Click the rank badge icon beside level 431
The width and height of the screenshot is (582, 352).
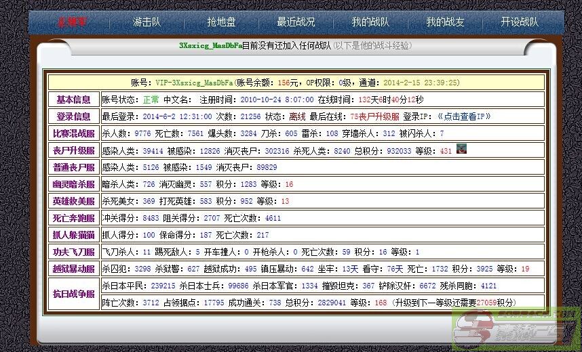pos(461,149)
